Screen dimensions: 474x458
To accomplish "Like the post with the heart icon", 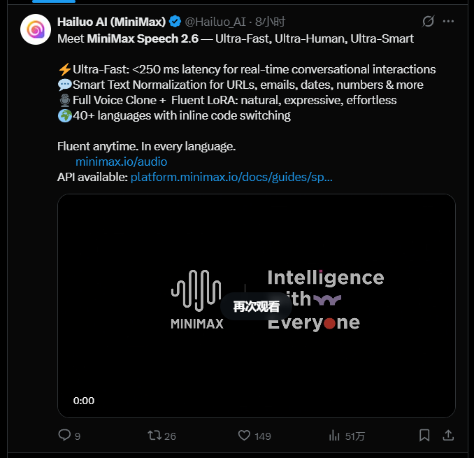I will point(244,435).
